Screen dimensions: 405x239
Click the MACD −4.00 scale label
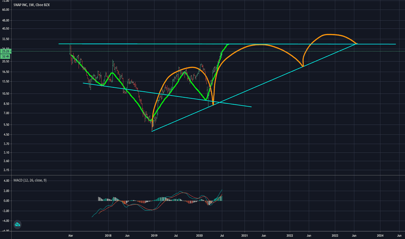(x=5, y=221)
